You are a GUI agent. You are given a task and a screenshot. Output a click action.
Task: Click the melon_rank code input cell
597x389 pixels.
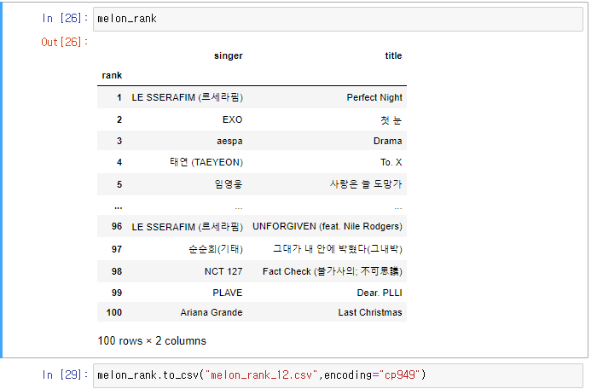338,19
